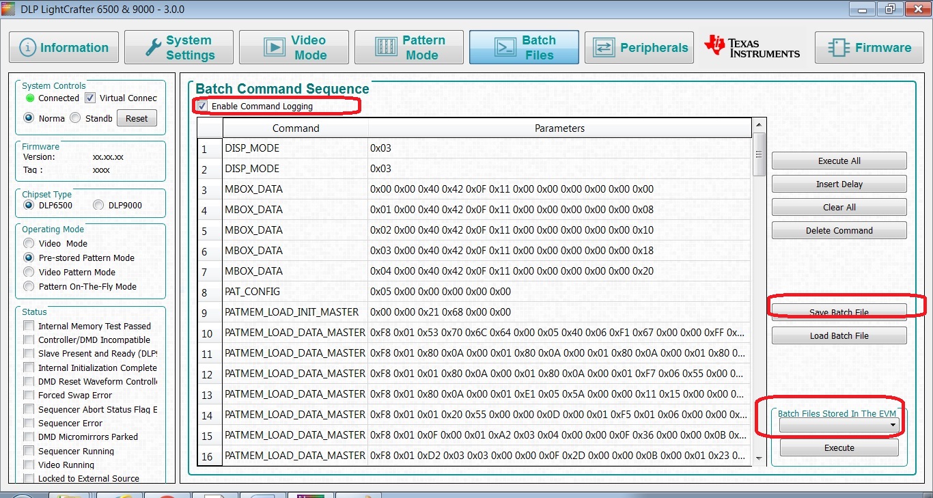Toggle Sequencer Abort Status Flag checkbox
Viewport: 933px width, 498px height.
click(29, 409)
